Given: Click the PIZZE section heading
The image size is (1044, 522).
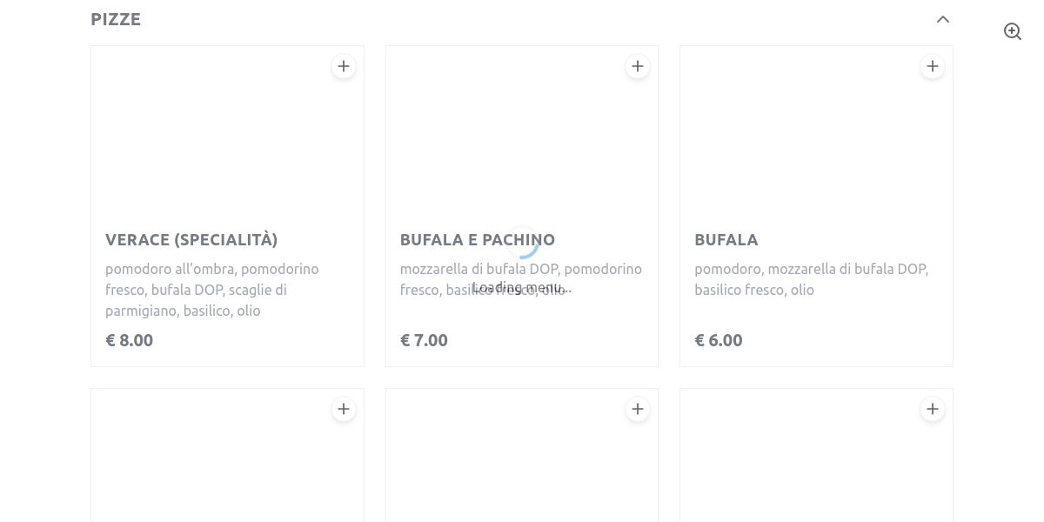Looking at the screenshot, I should 116,19.
